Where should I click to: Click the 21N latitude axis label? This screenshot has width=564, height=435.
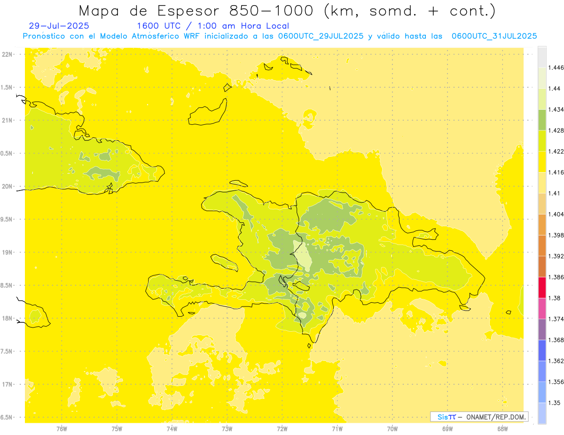7,120
